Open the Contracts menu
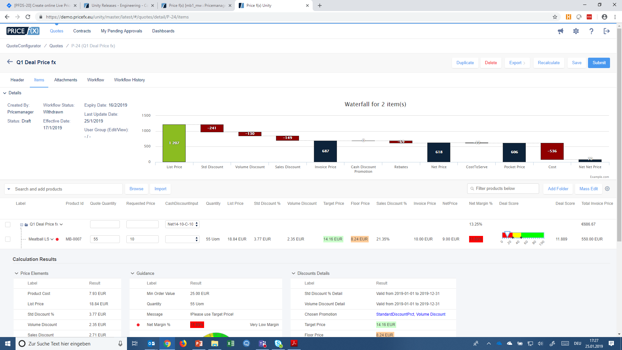 coord(82,31)
